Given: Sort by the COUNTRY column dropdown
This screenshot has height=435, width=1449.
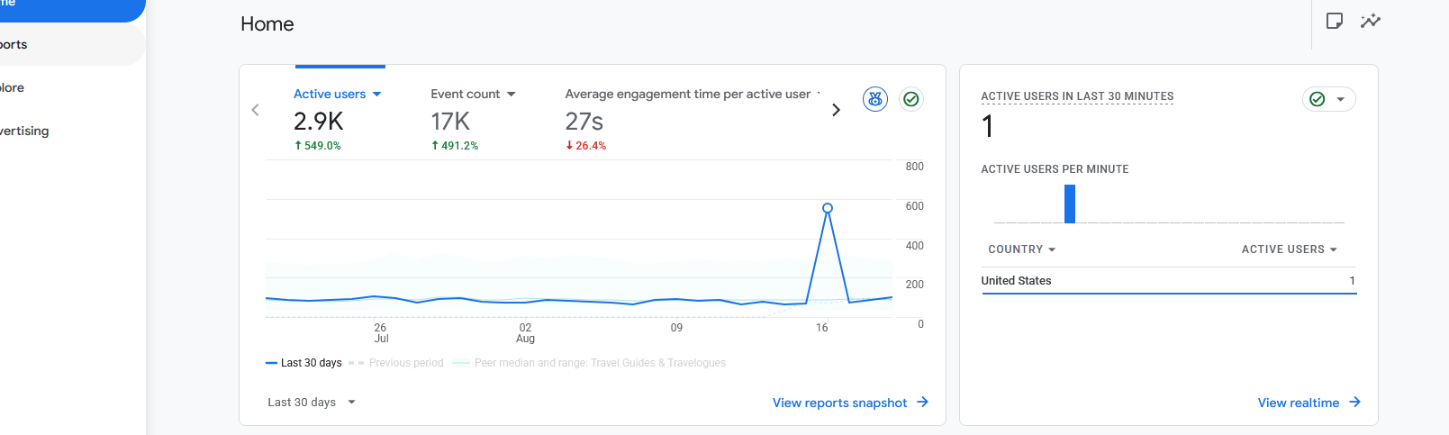Looking at the screenshot, I should coord(1021,249).
